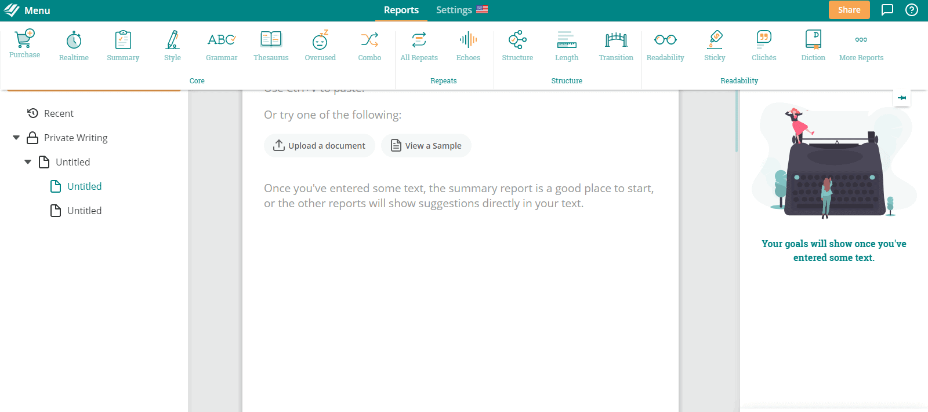Open the Recent documents history
The height and width of the screenshot is (412, 928).
50,113
